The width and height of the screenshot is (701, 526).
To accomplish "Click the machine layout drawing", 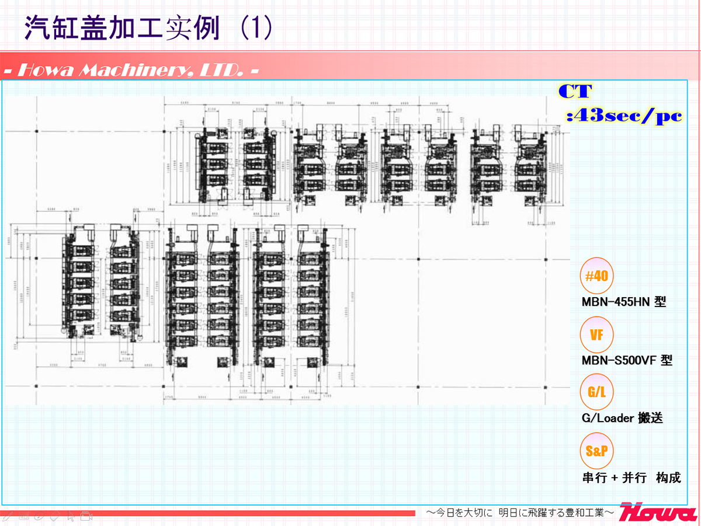I will click(286, 245).
